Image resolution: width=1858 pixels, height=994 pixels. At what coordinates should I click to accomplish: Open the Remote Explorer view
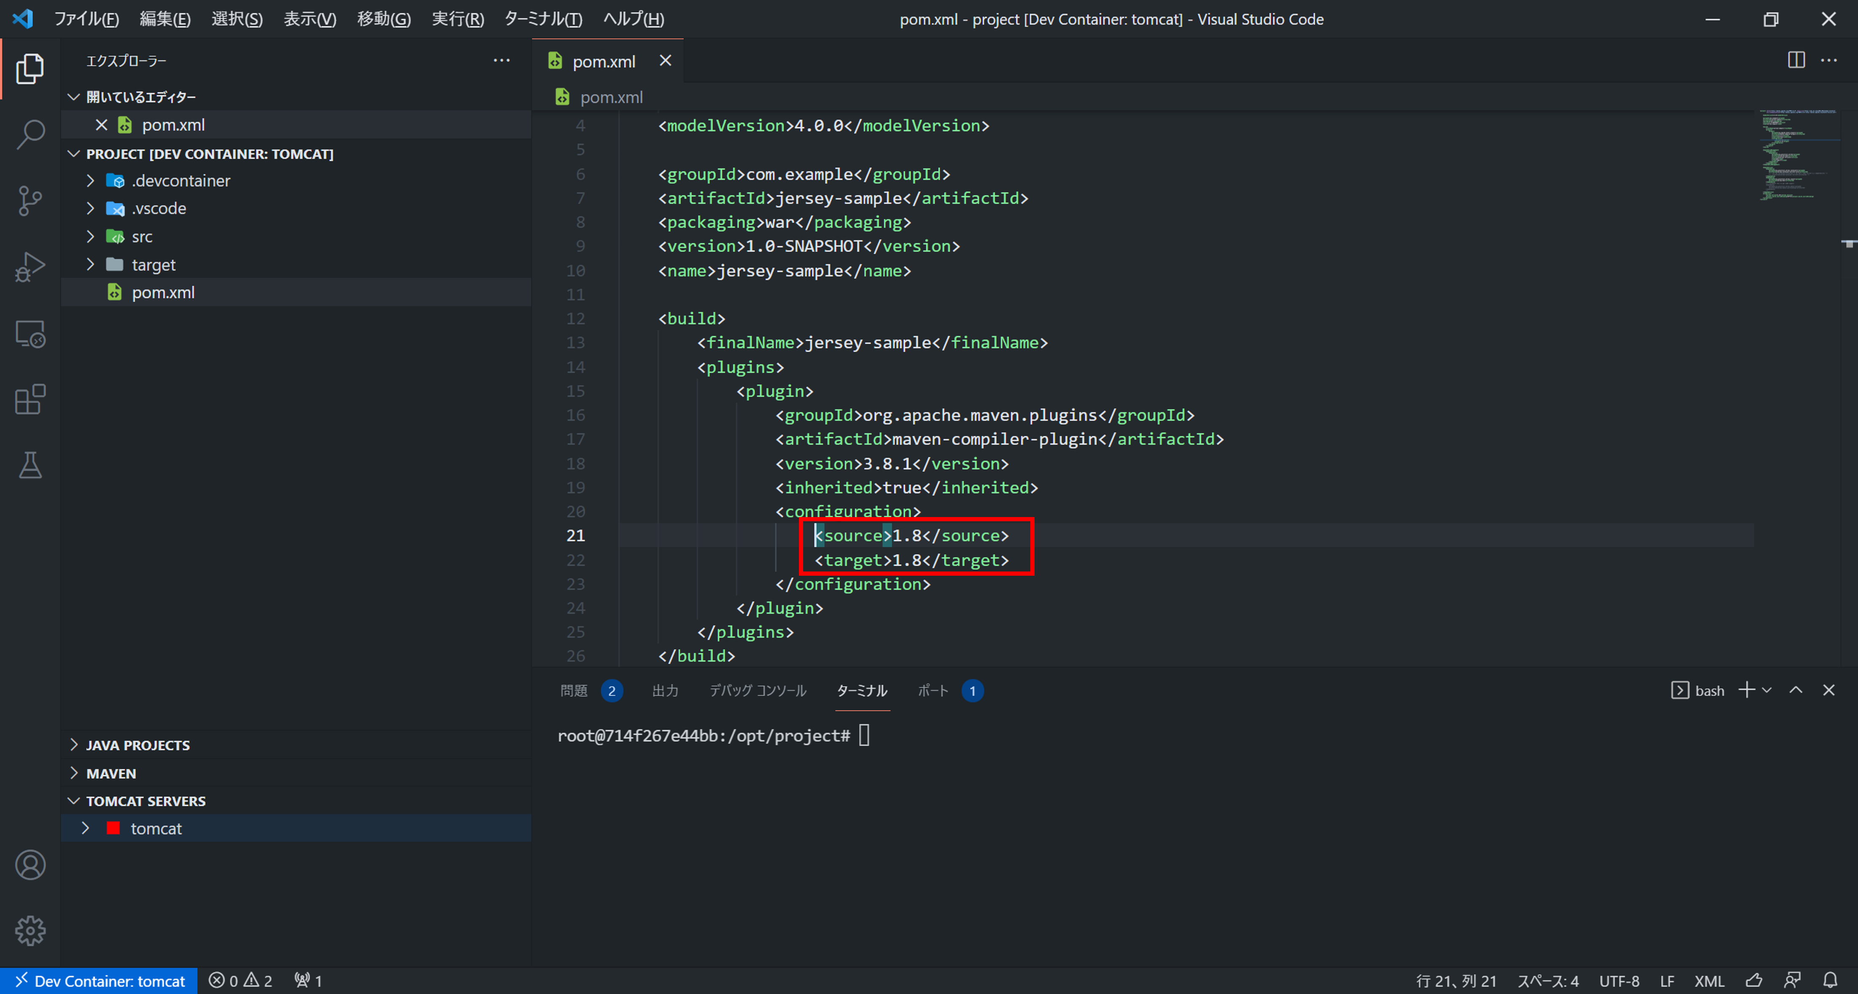30,334
